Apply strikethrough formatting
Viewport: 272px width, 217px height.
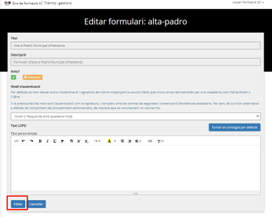coord(71,141)
